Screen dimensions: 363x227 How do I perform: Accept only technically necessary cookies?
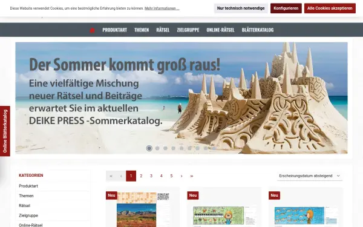coord(241,8)
